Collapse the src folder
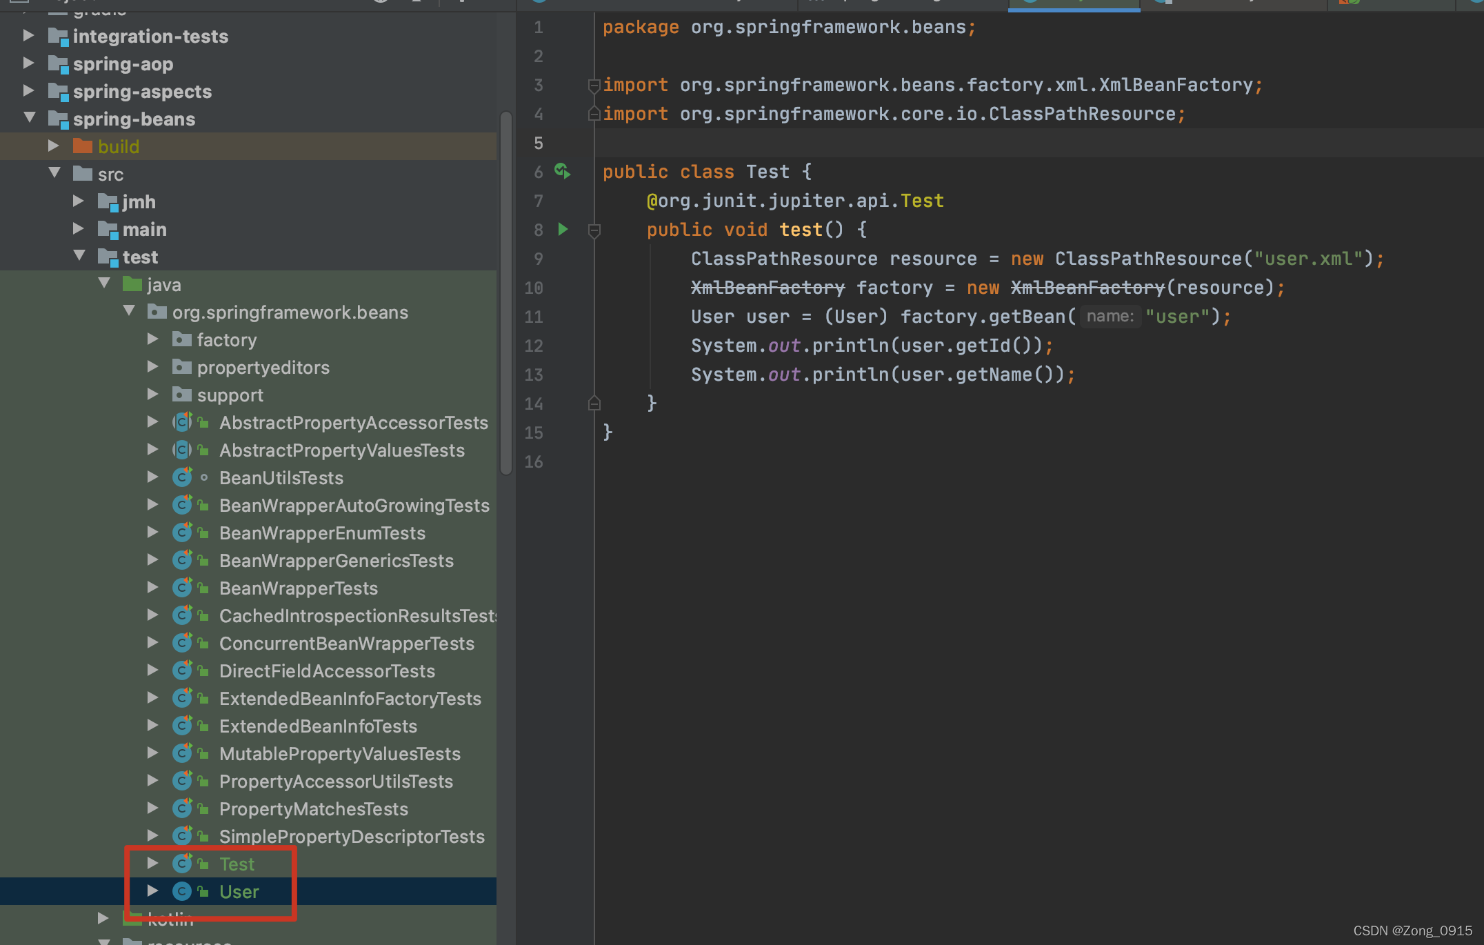 coord(54,173)
